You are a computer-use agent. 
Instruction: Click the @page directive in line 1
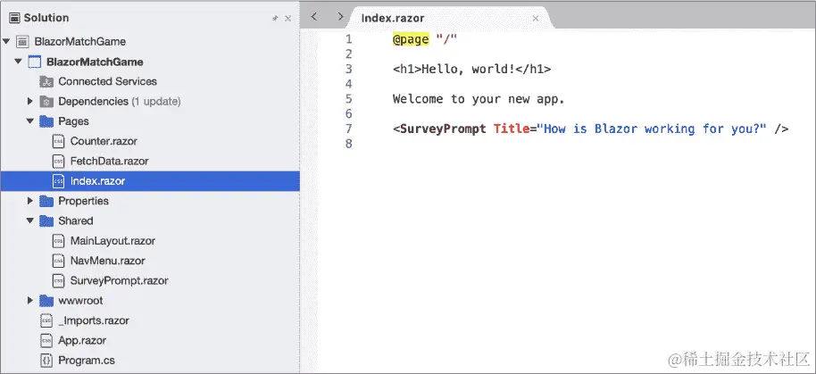point(411,39)
